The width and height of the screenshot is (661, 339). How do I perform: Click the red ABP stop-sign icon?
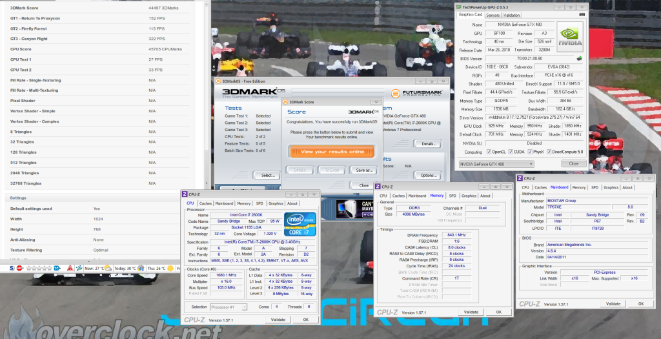tap(19, 268)
